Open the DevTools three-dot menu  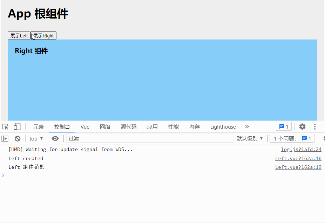(x=314, y=127)
